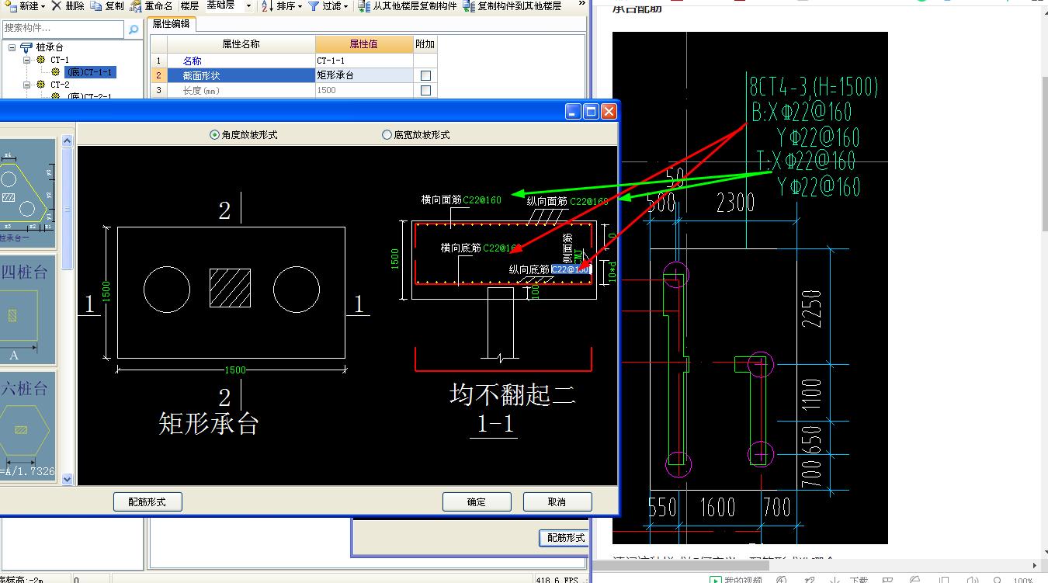Click the 横向面筋 C22@160 value
This screenshot has height=583, width=1048.
pos(482,200)
